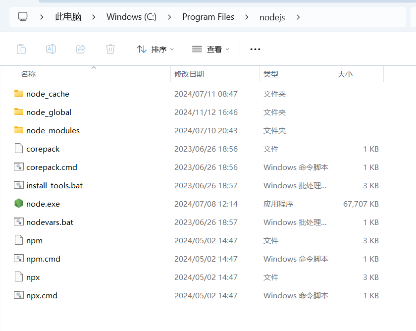Click the npm.cmd script icon

point(19,258)
